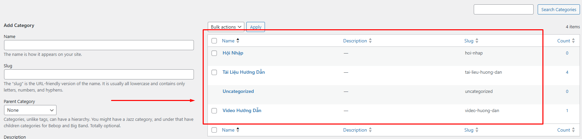Focus the category Name input field
The width and height of the screenshot is (582, 139).
coord(99,45)
